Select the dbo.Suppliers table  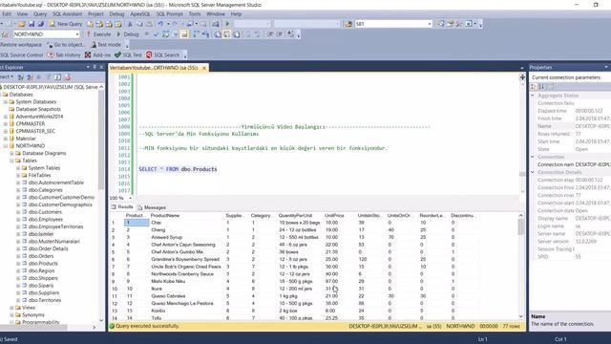pyautogui.click(x=44, y=293)
